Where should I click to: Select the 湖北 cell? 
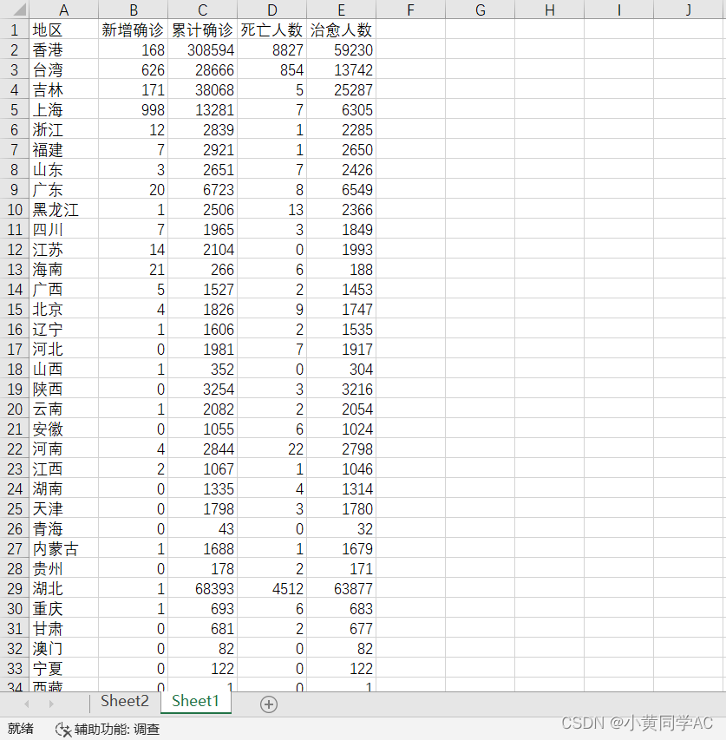tap(63, 588)
